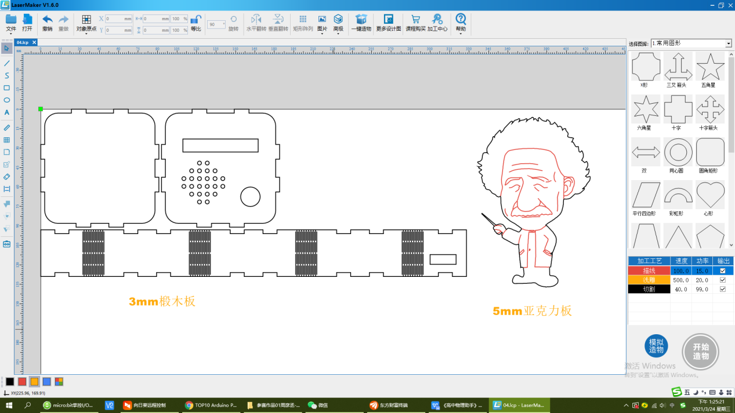This screenshot has height=413, width=735.
Task: Select the black color swatch
Action: 10,382
